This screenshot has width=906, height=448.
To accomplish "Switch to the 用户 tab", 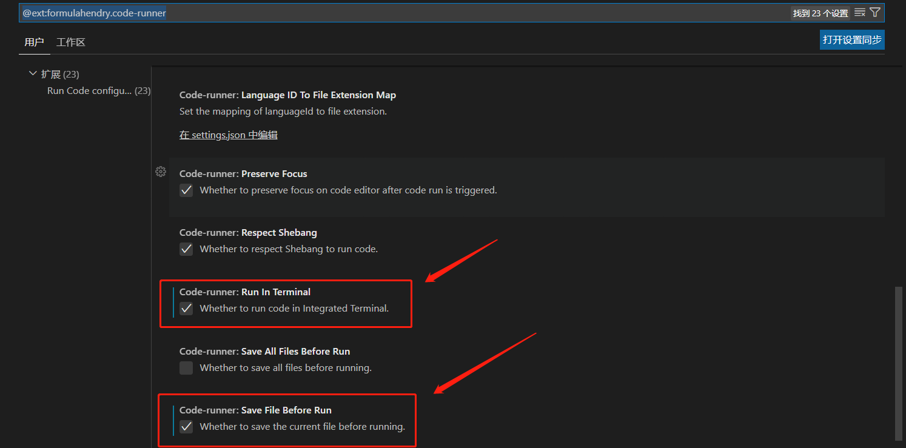I will coord(34,42).
